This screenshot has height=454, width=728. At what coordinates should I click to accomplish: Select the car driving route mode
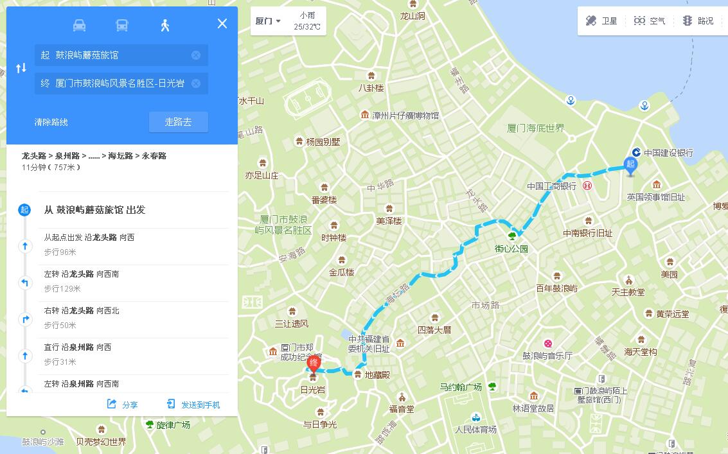(80, 25)
